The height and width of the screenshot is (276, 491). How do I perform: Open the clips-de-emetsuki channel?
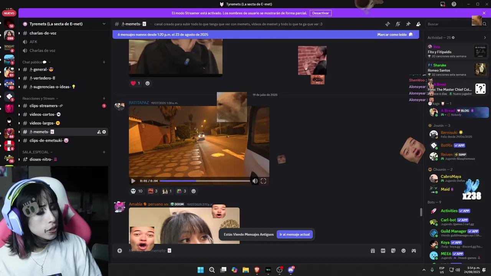click(63, 141)
